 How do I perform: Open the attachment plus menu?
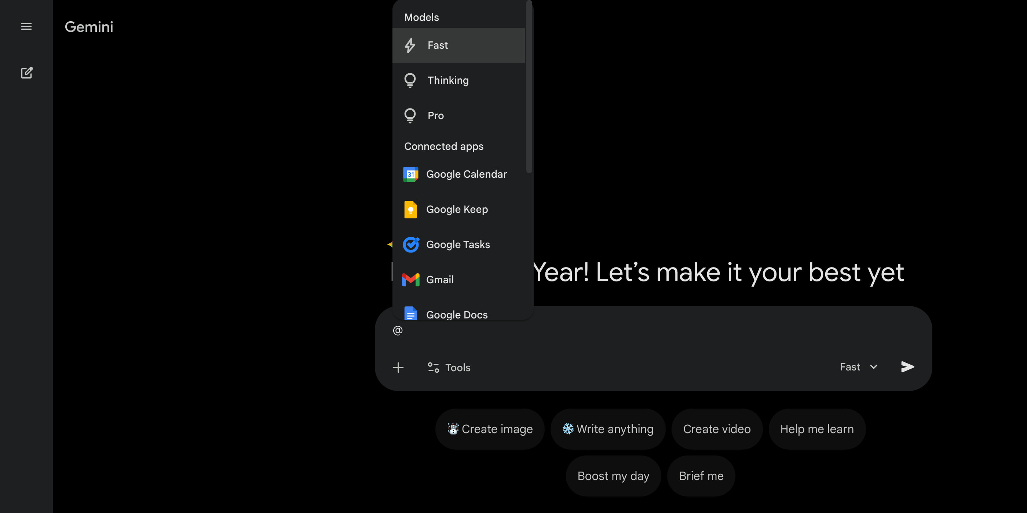398,367
